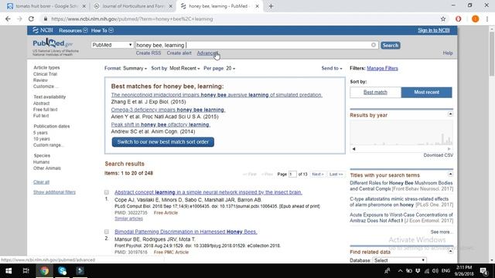Click Clear all filters link
Screen dimensions: 495x278
pyautogui.click(x=41, y=182)
